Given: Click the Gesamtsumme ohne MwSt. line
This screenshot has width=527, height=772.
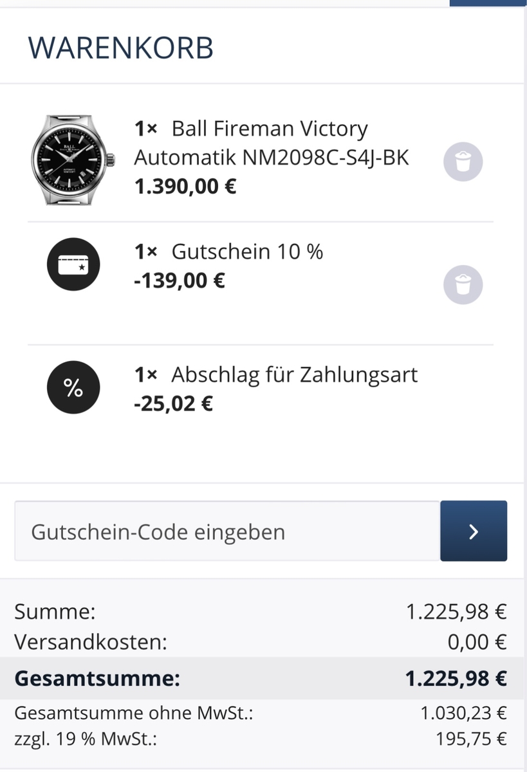Looking at the screenshot, I should (x=261, y=713).
